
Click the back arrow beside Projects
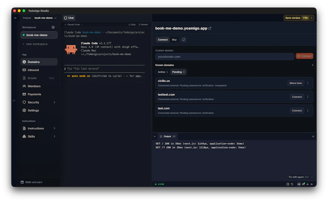click(x=16, y=18)
